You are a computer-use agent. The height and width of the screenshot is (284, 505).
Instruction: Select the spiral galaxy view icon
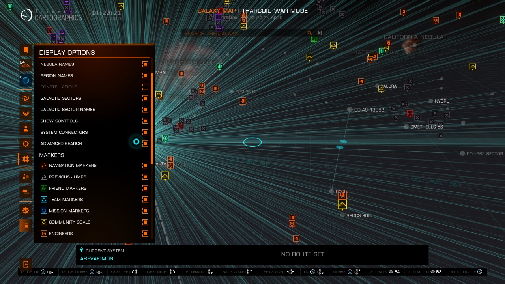(x=26, y=98)
